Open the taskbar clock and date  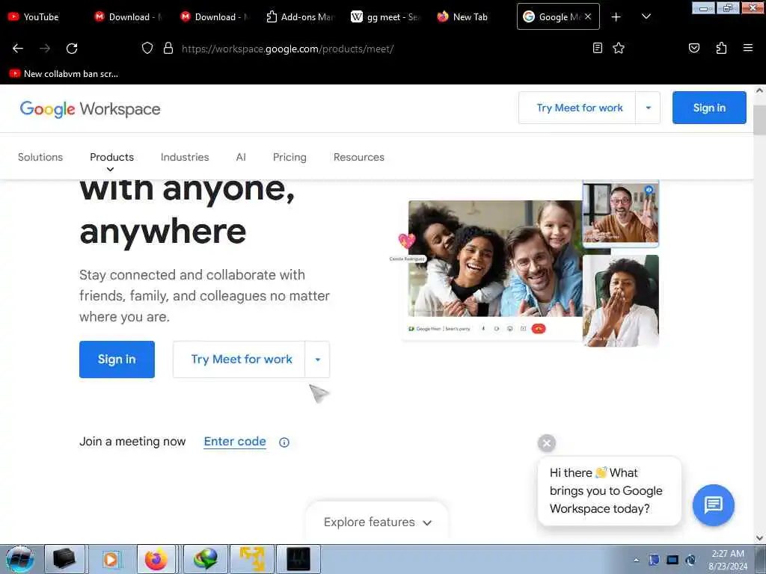pyautogui.click(x=728, y=560)
